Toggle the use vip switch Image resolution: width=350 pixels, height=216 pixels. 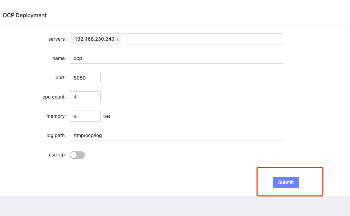coord(77,155)
